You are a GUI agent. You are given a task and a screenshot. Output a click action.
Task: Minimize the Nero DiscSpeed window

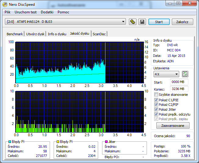click(170, 3)
